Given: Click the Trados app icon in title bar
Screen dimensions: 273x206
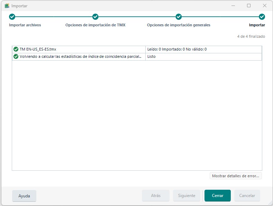Looking at the screenshot, I should tap(7, 6).
